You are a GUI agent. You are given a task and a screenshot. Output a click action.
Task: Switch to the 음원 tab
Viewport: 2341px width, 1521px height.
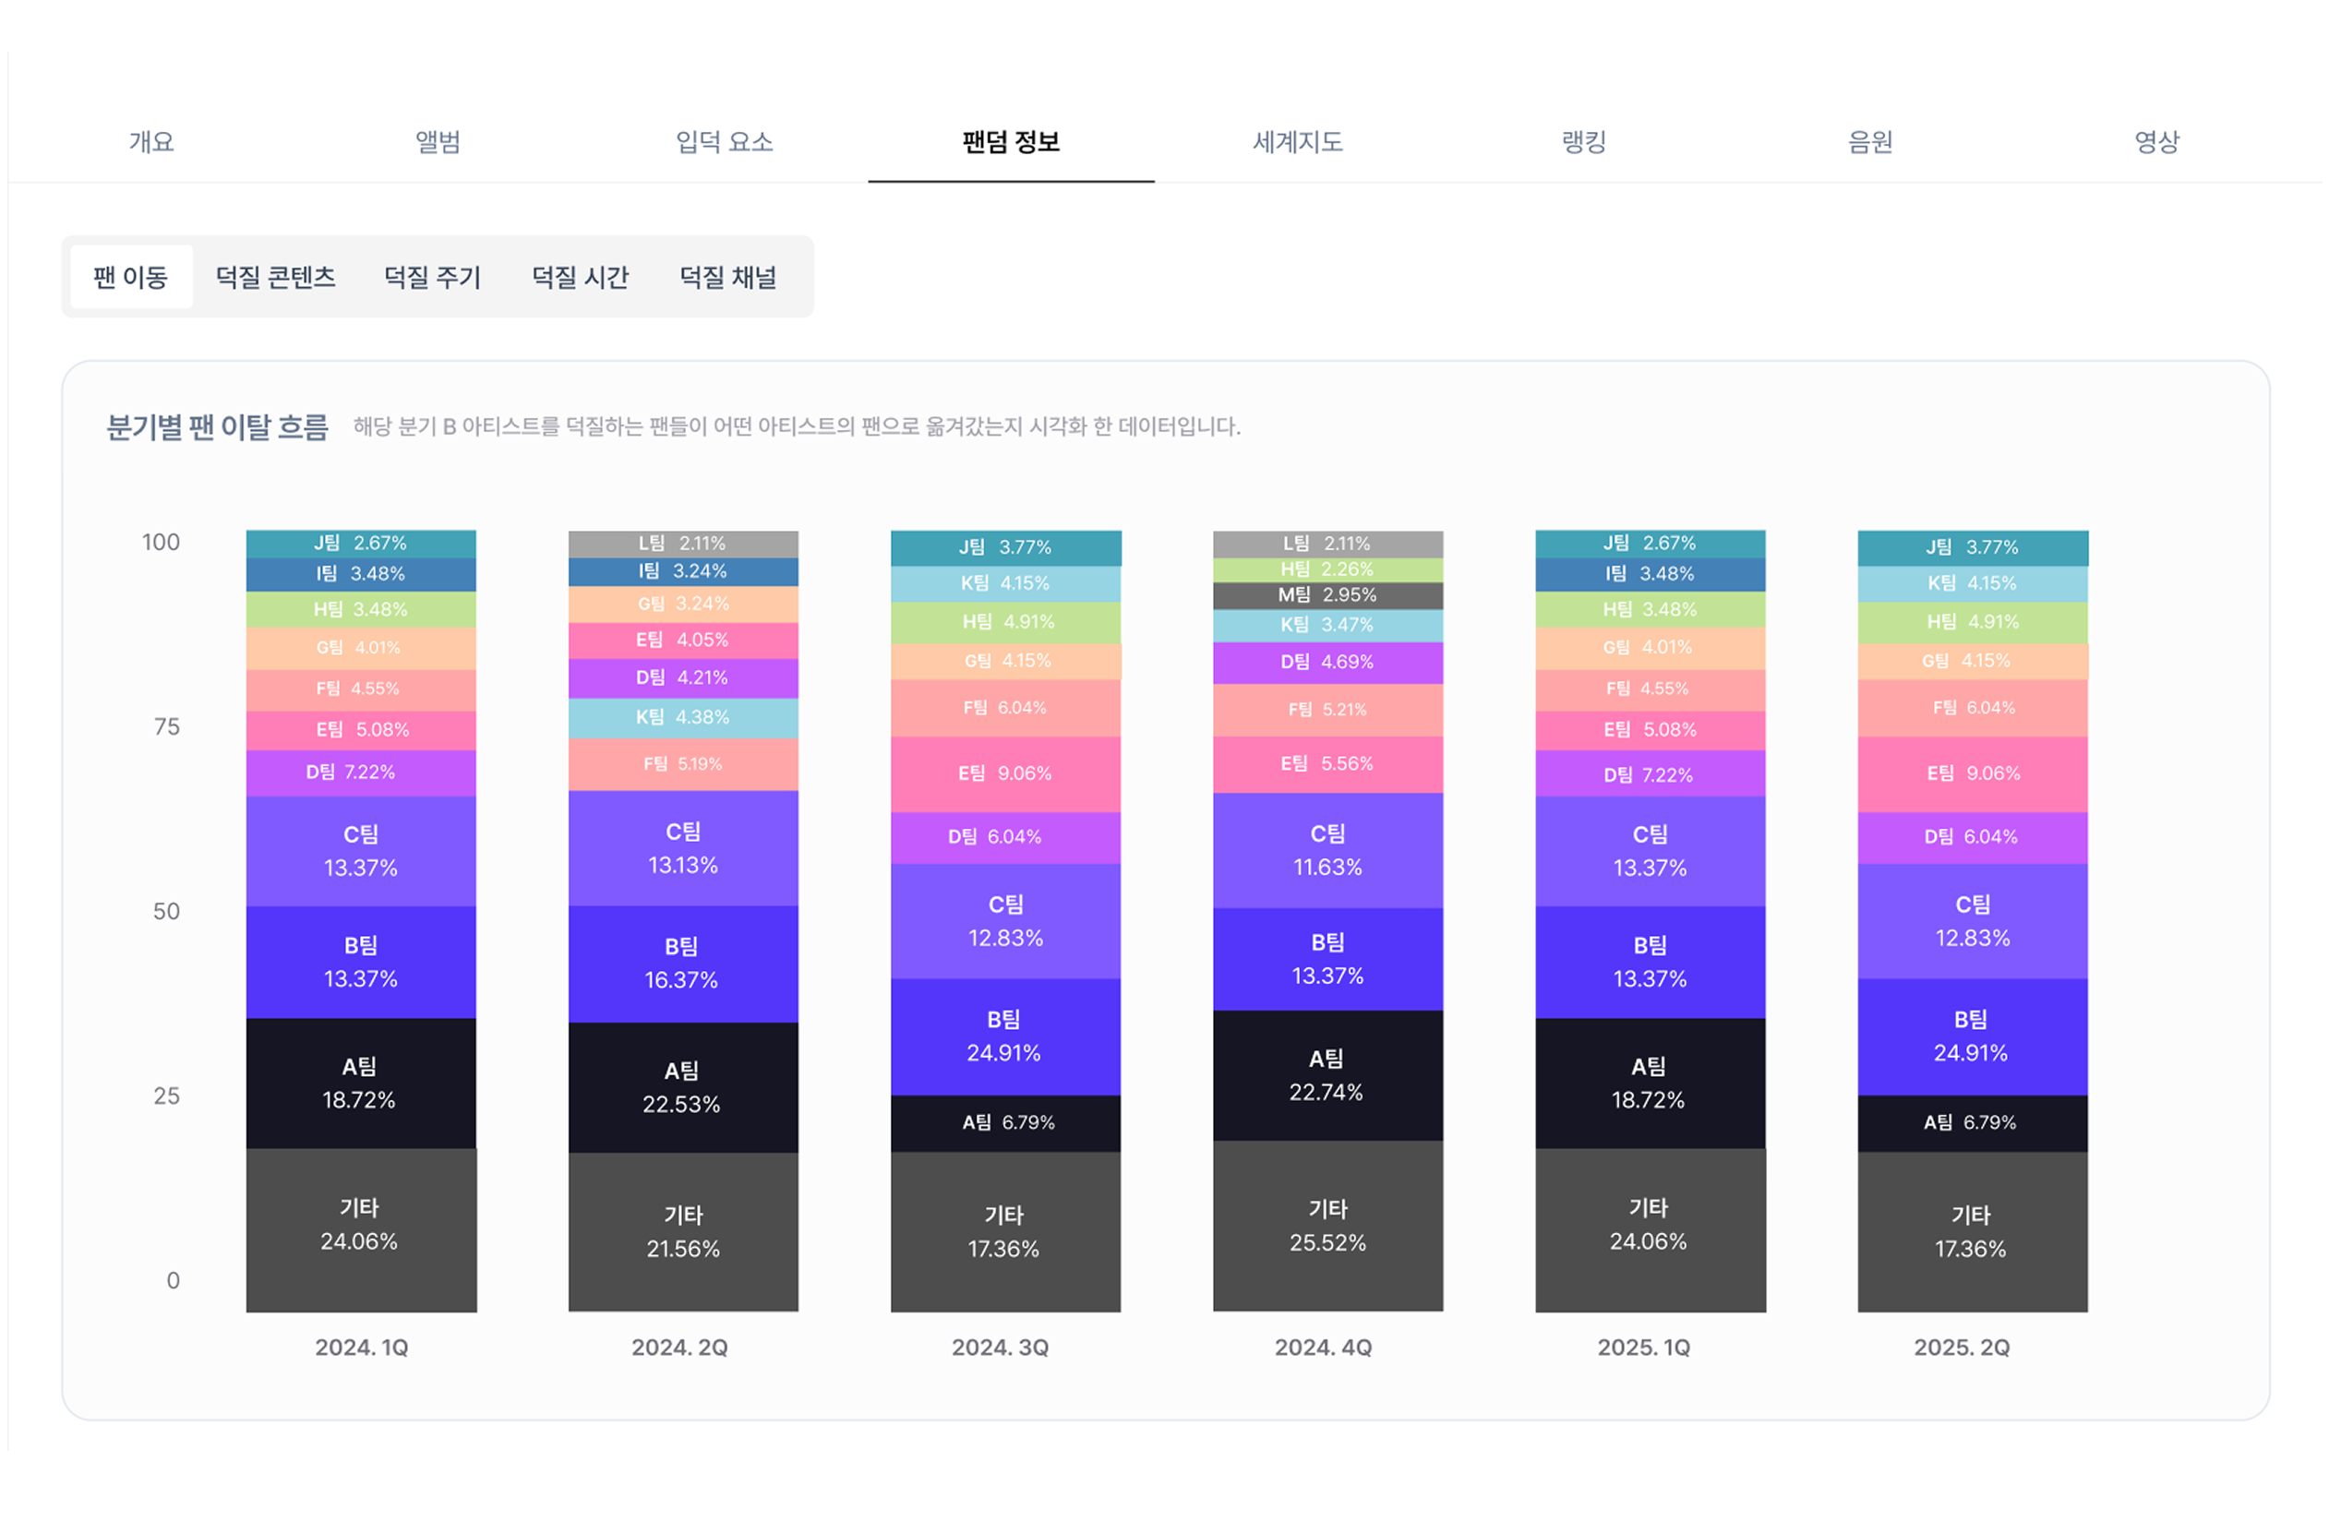tap(1869, 142)
